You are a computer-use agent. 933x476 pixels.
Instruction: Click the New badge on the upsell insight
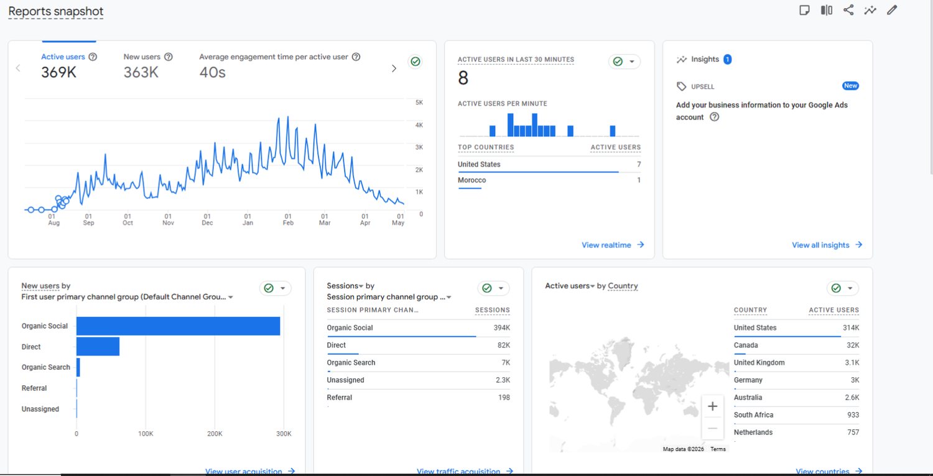click(x=850, y=86)
